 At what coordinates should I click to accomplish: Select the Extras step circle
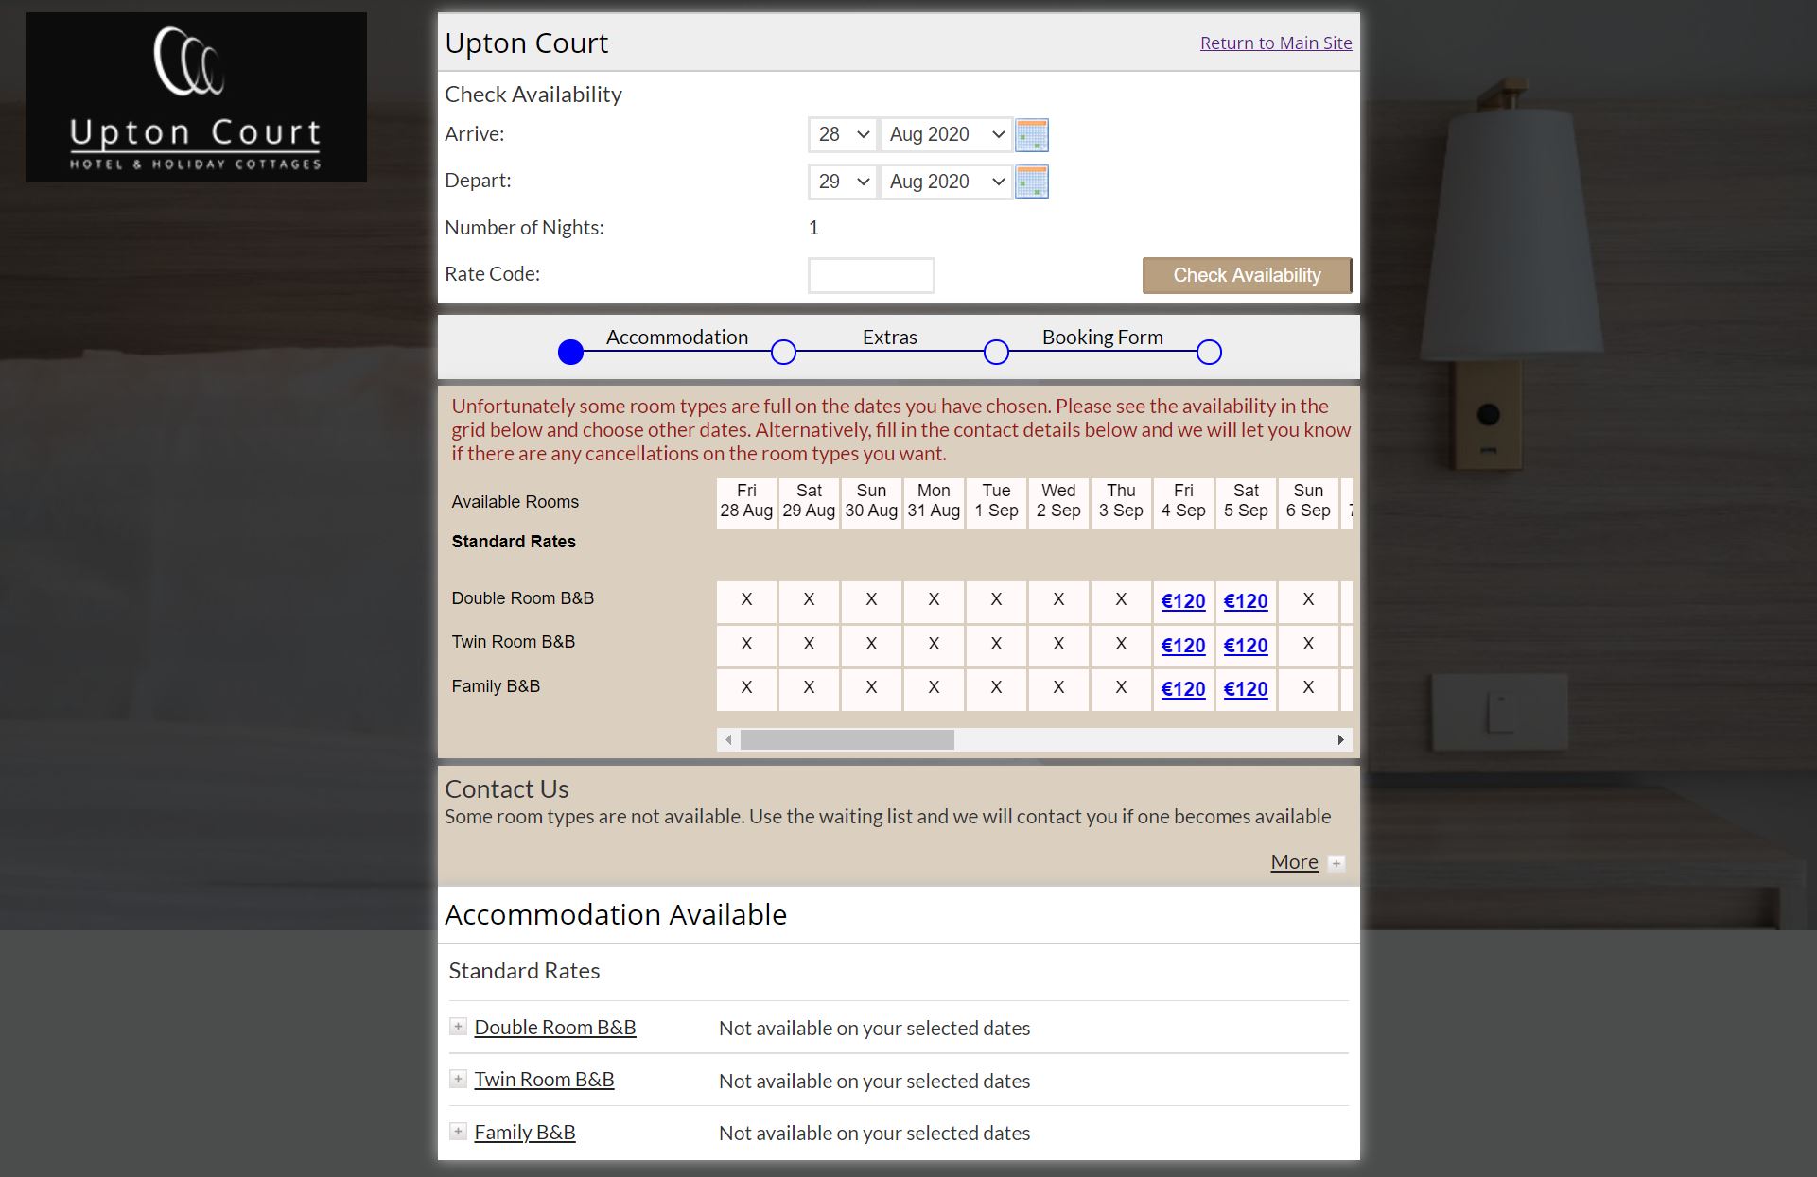point(783,353)
